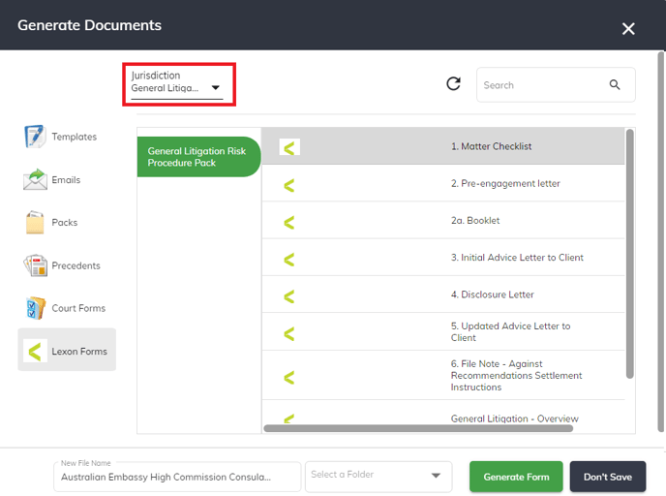Click the New File Name field
This screenshot has height=496, width=666.
[x=177, y=477]
